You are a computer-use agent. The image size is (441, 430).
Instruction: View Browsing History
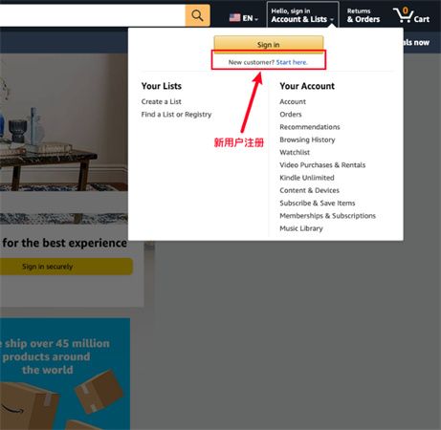[x=307, y=140]
